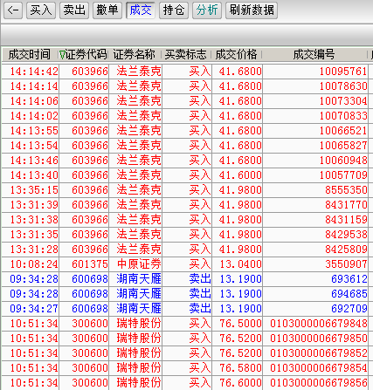Select trade number 694685

[349, 294]
